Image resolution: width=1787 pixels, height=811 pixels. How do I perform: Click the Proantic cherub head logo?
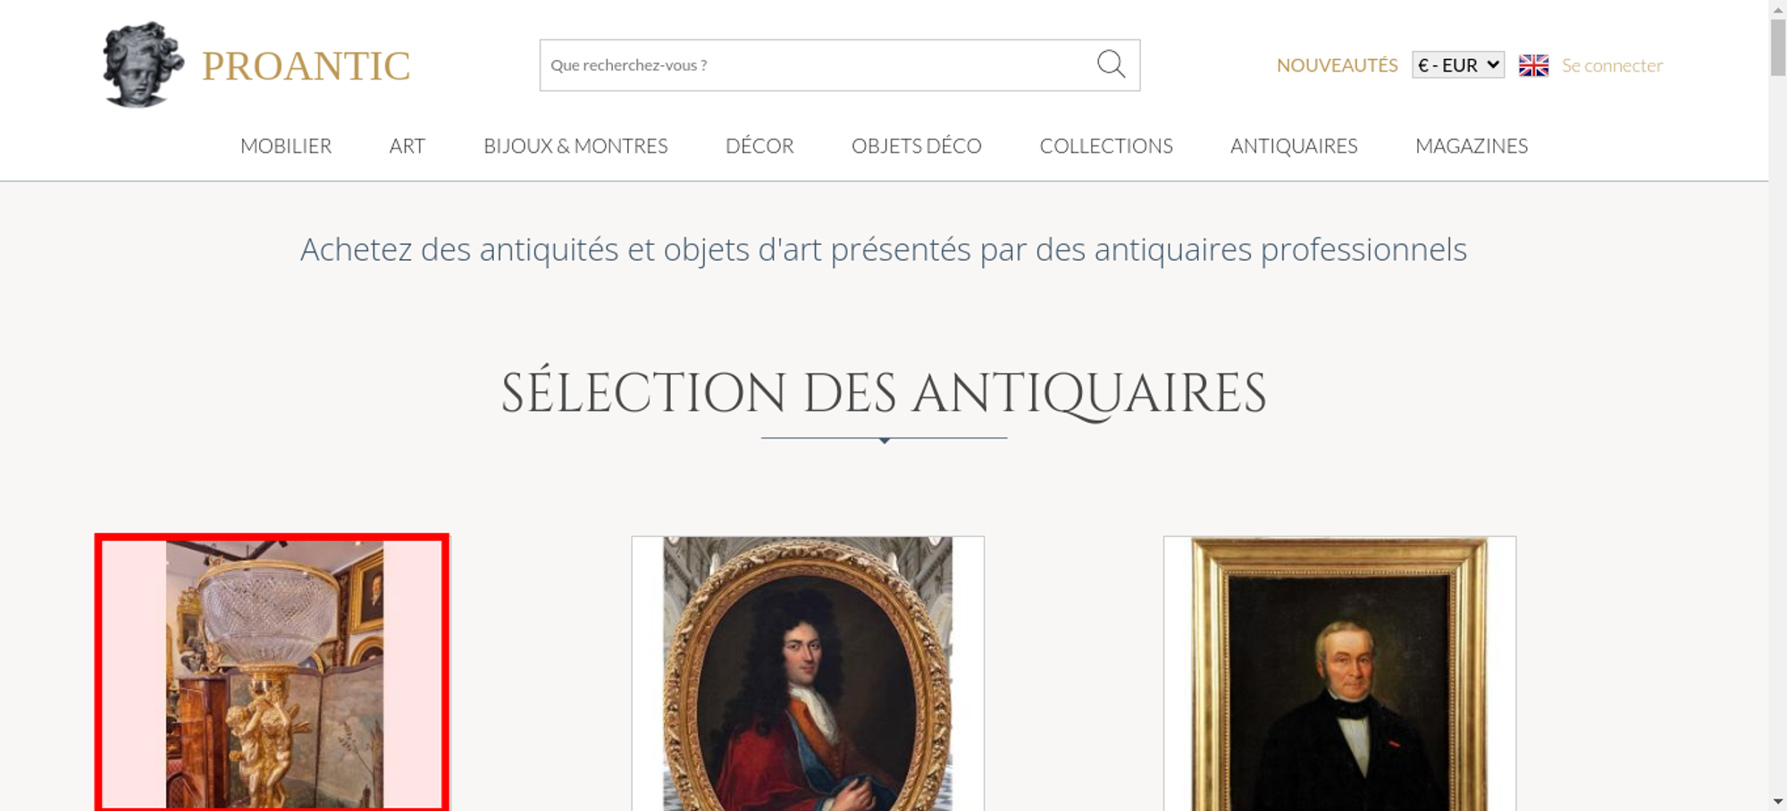(x=143, y=64)
